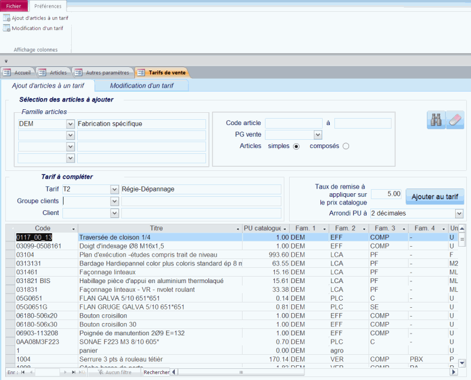Open the Fichier menu
The height and width of the screenshot is (380, 471).
point(13,5)
